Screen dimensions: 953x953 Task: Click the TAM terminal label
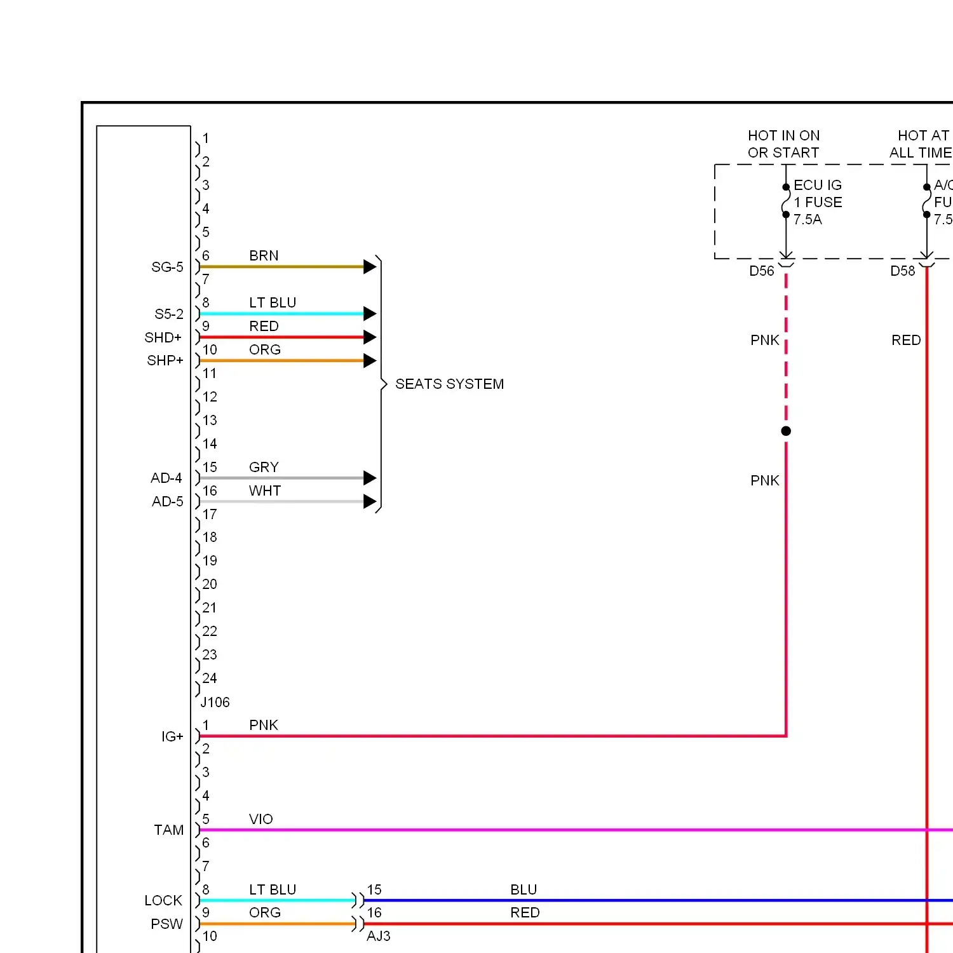click(169, 830)
